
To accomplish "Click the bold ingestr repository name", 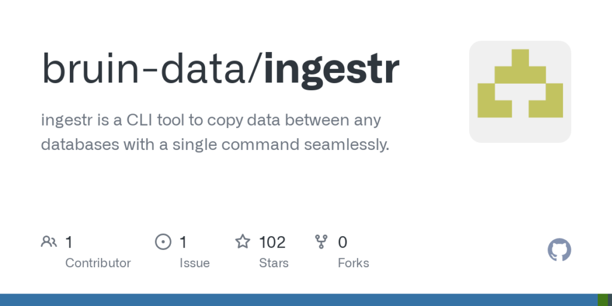I will [331, 69].
